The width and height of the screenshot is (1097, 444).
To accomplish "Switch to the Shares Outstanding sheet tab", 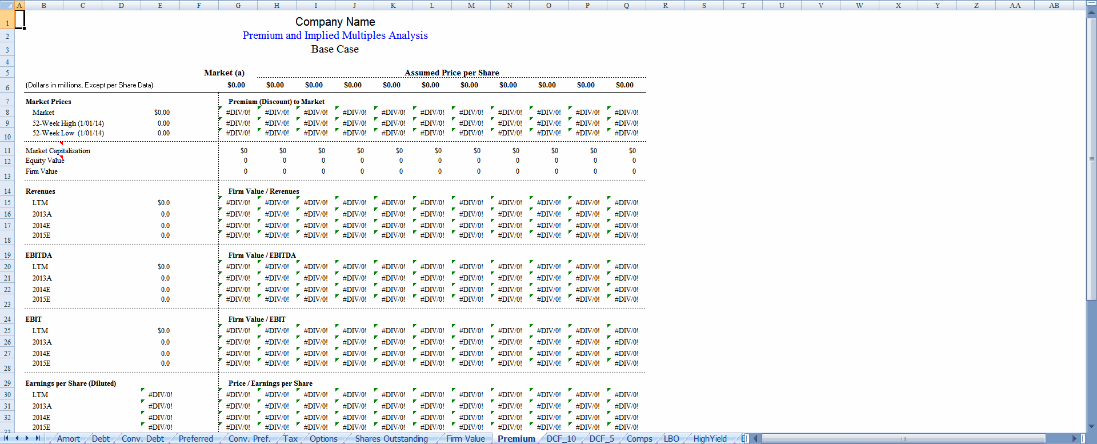I will click(x=391, y=439).
